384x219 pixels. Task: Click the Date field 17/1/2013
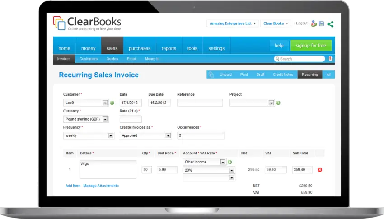pyautogui.click(x=131, y=103)
